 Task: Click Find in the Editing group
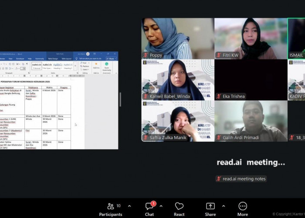coord(83,63)
